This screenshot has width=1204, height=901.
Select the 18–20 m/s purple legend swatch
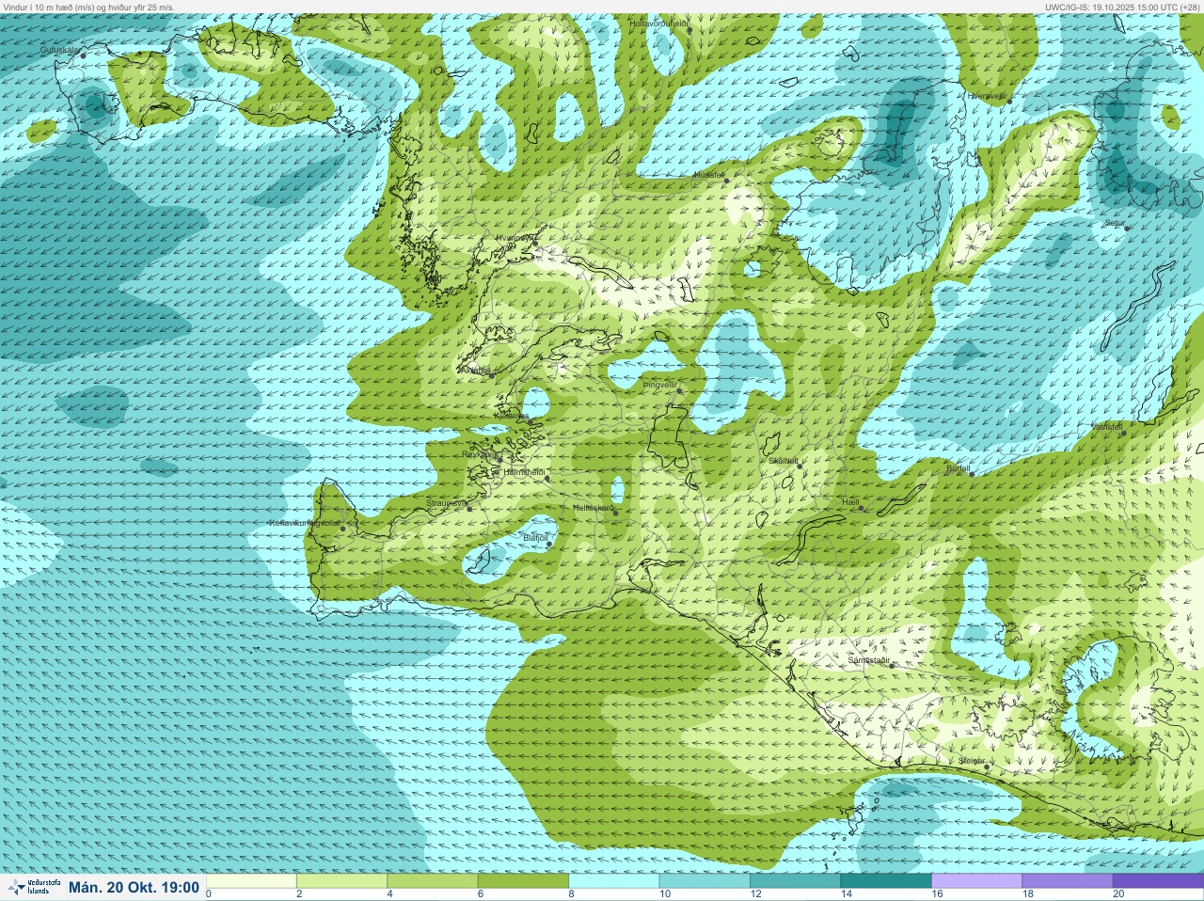[x=1068, y=881]
